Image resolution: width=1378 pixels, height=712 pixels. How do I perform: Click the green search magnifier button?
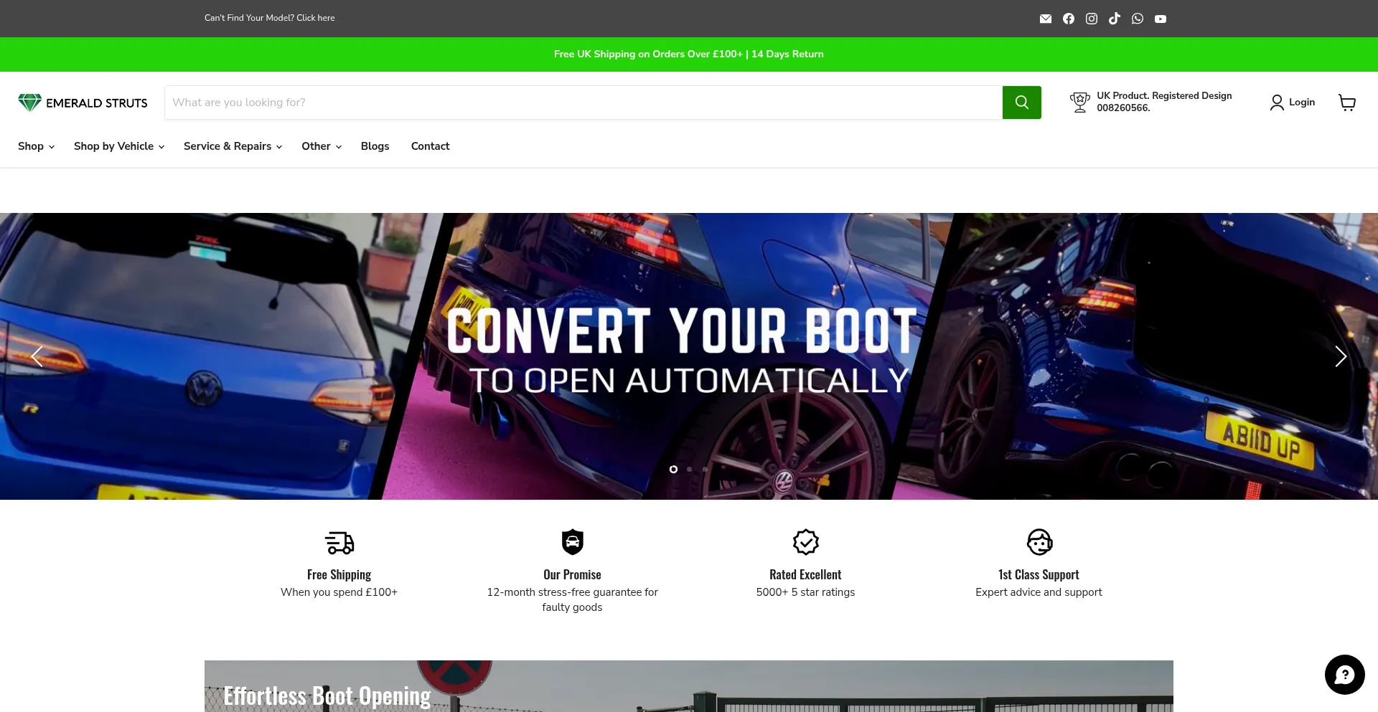(x=1021, y=103)
